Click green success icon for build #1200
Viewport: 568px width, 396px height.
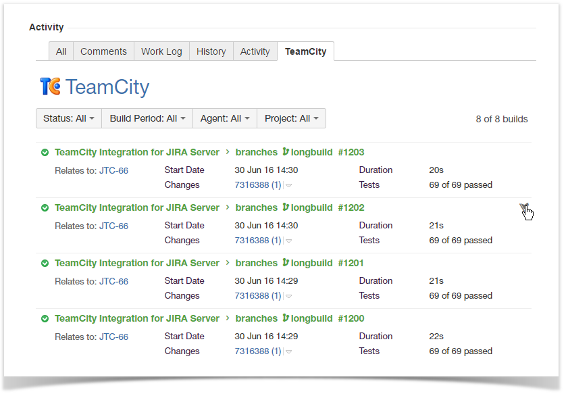point(45,319)
